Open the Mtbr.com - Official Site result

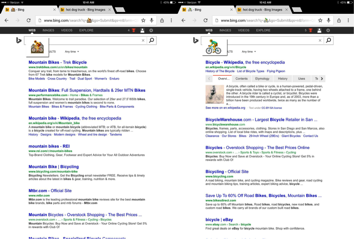tap(50, 191)
